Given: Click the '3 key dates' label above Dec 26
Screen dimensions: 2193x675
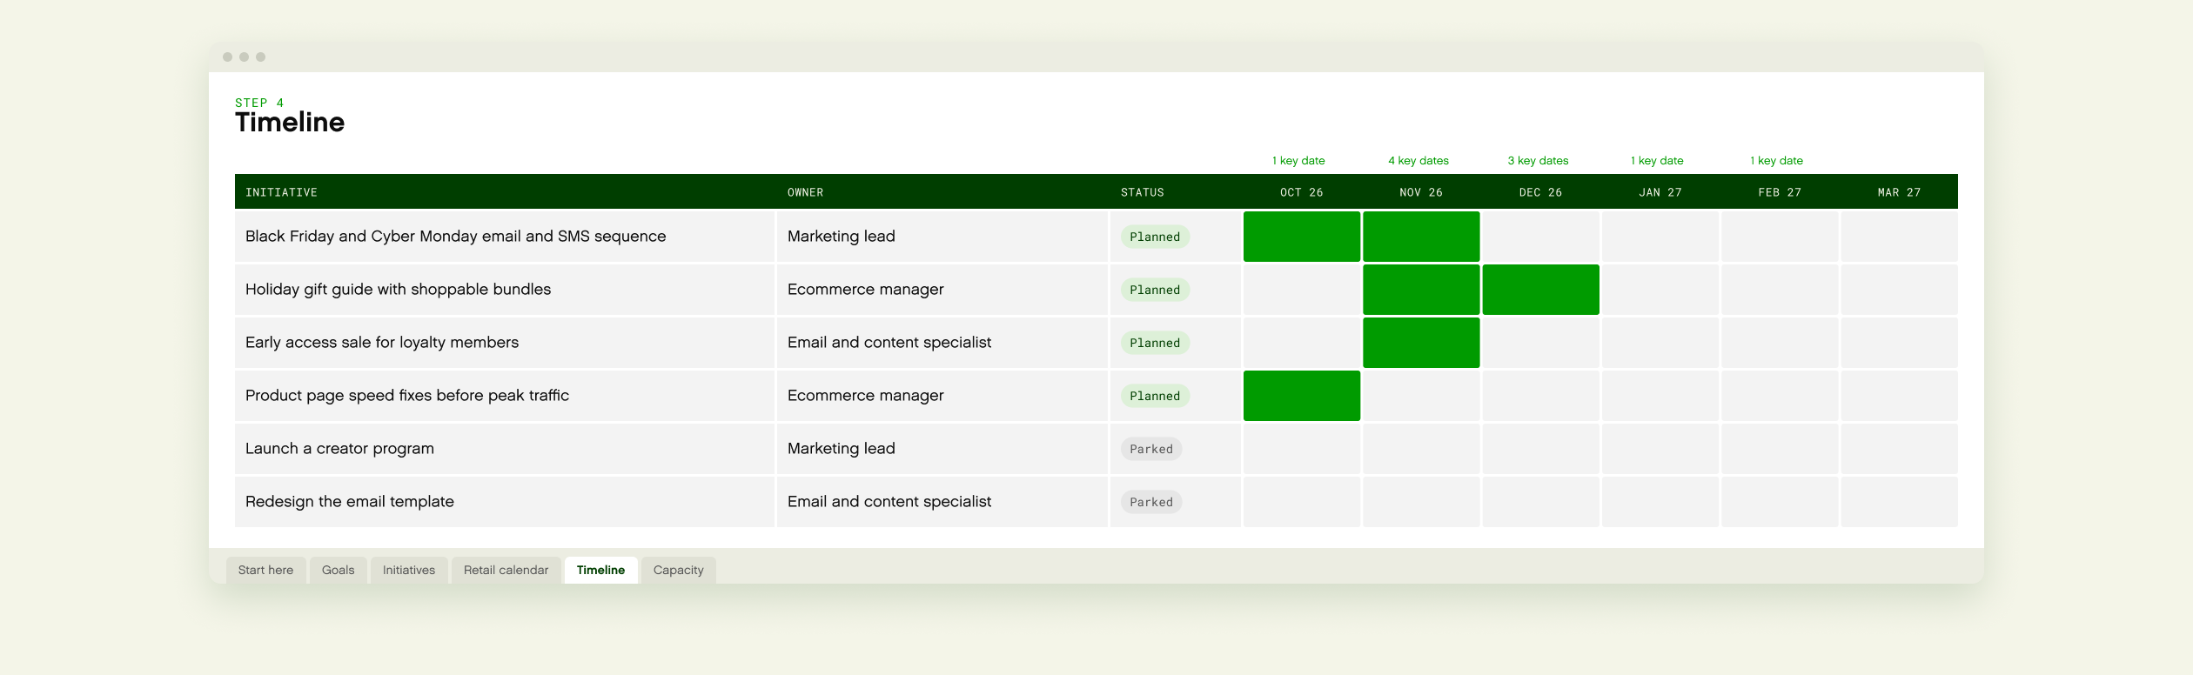Looking at the screenshot, I should click(1538, 161).
